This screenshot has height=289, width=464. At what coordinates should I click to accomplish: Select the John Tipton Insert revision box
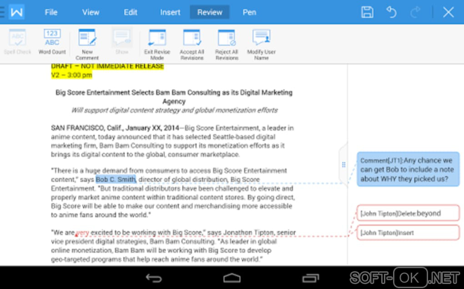[x=408, y=233]
